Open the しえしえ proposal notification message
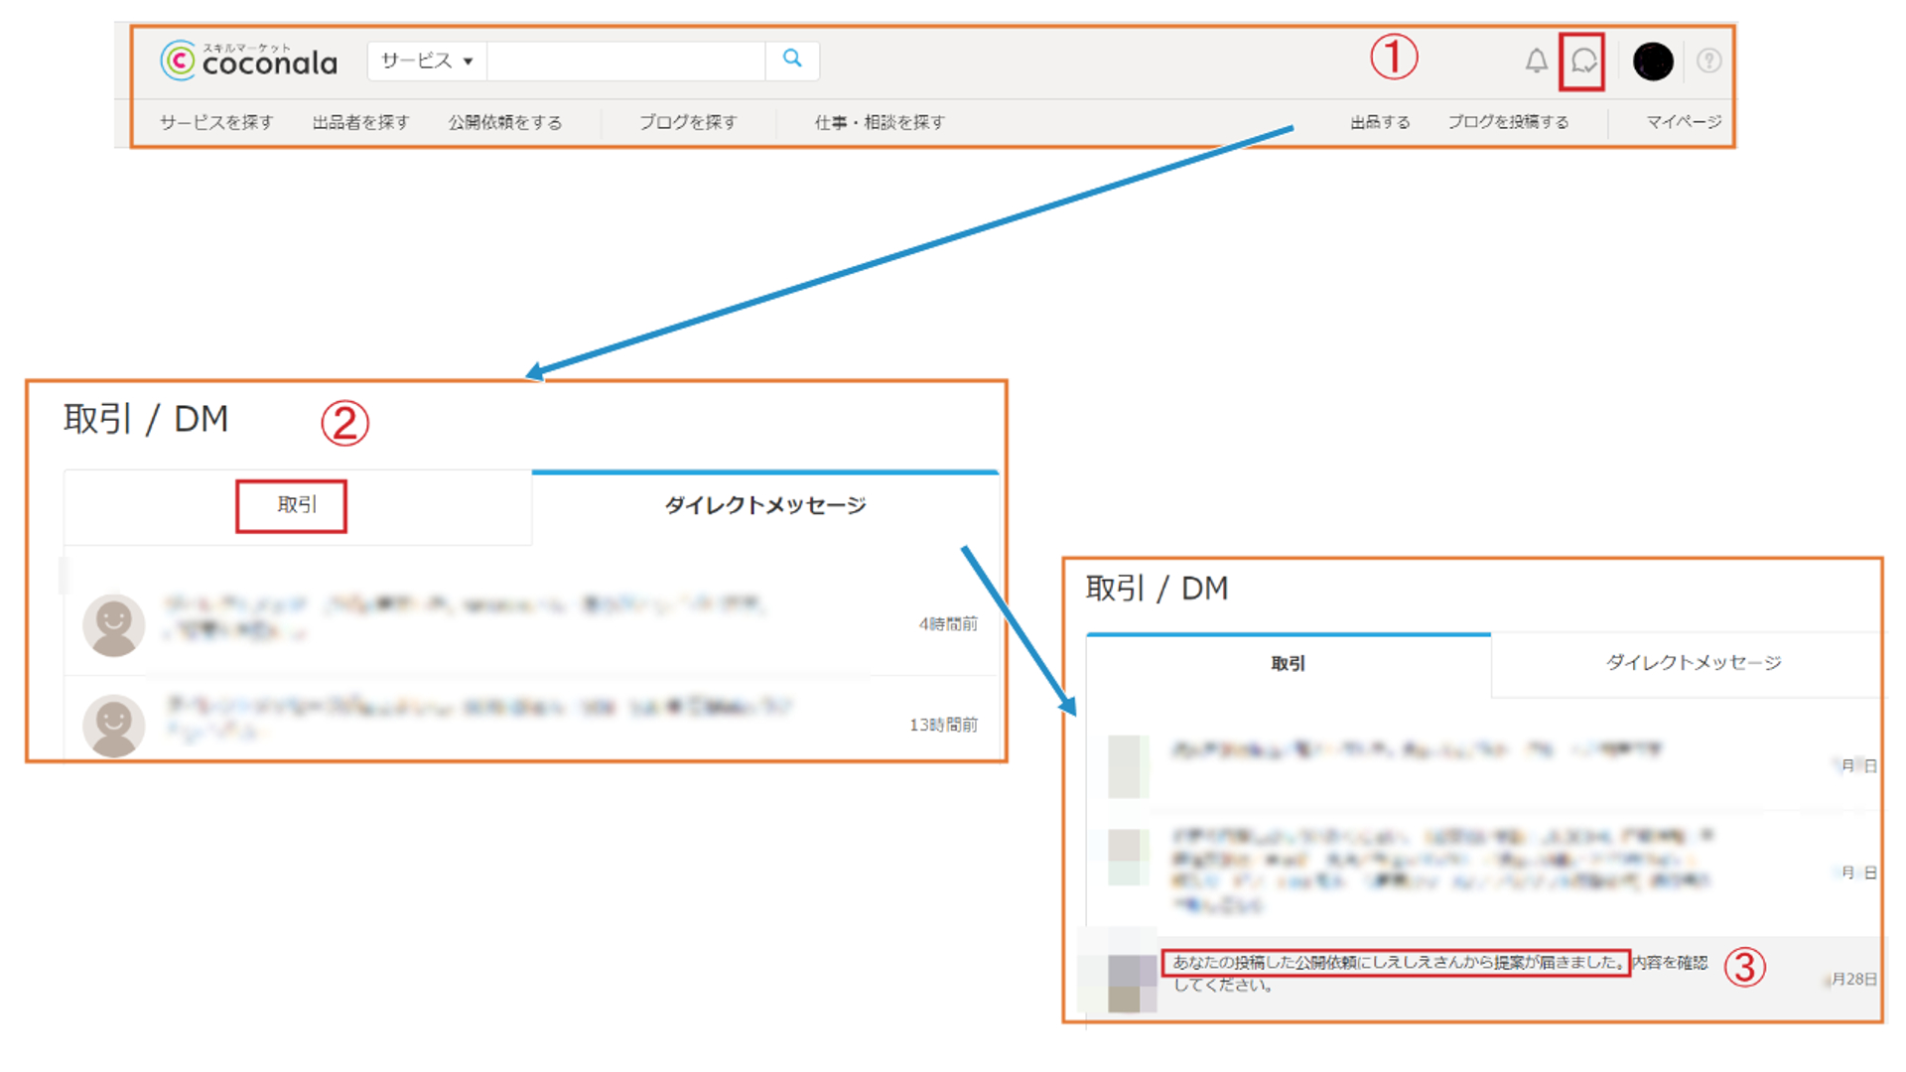 click(1395, 962)
